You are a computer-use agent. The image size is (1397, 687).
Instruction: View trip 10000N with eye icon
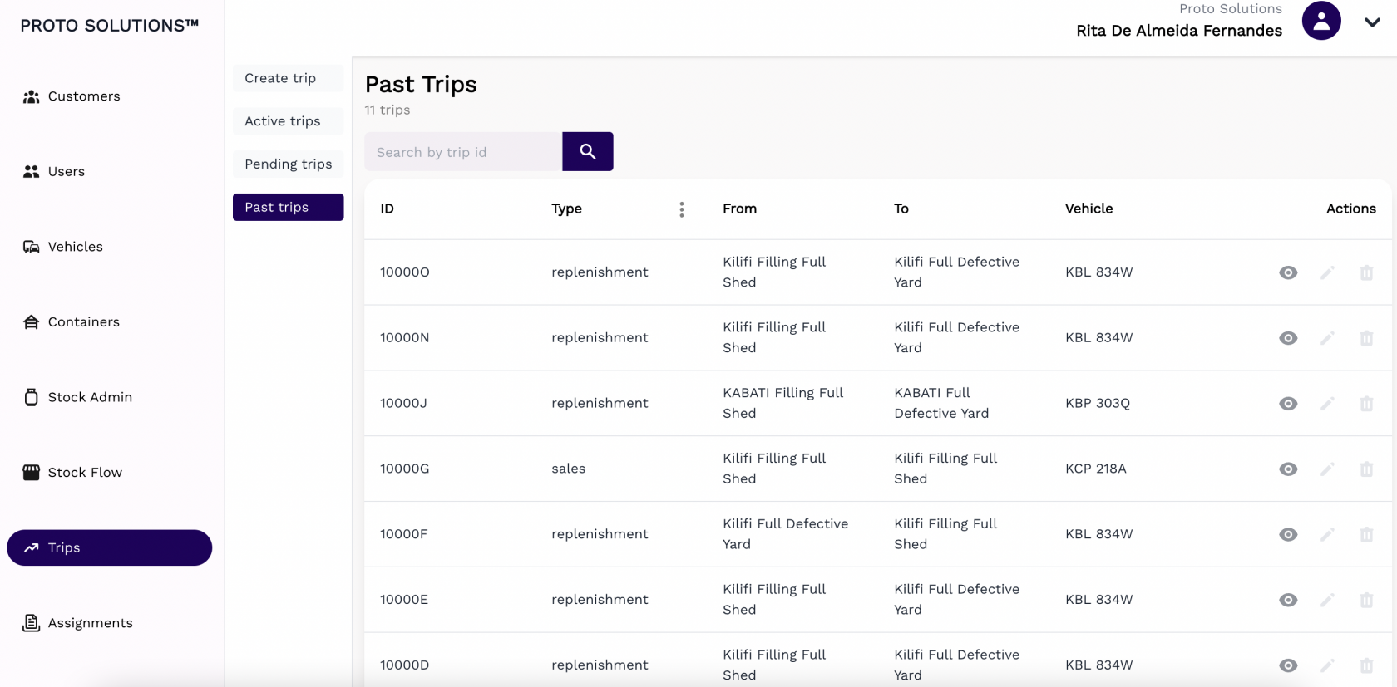[1288, 338]
